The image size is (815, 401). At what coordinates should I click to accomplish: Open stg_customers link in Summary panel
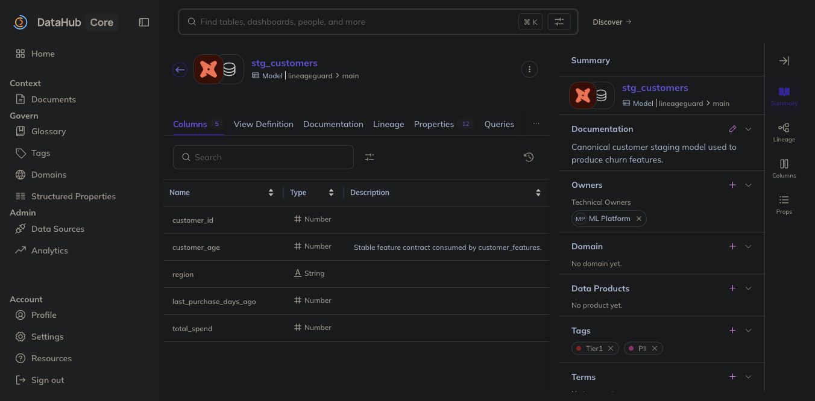pos(655,88)
